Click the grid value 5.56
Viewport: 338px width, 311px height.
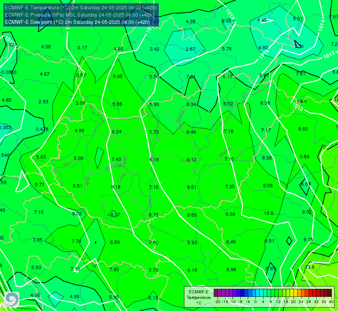[154, 77]
